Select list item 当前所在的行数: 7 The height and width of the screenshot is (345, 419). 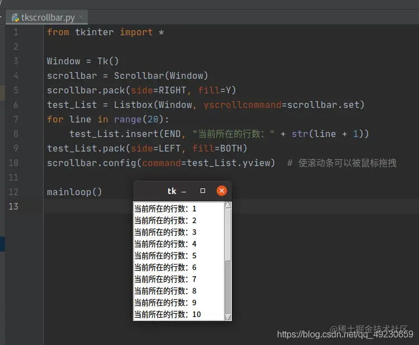point(179,279)
